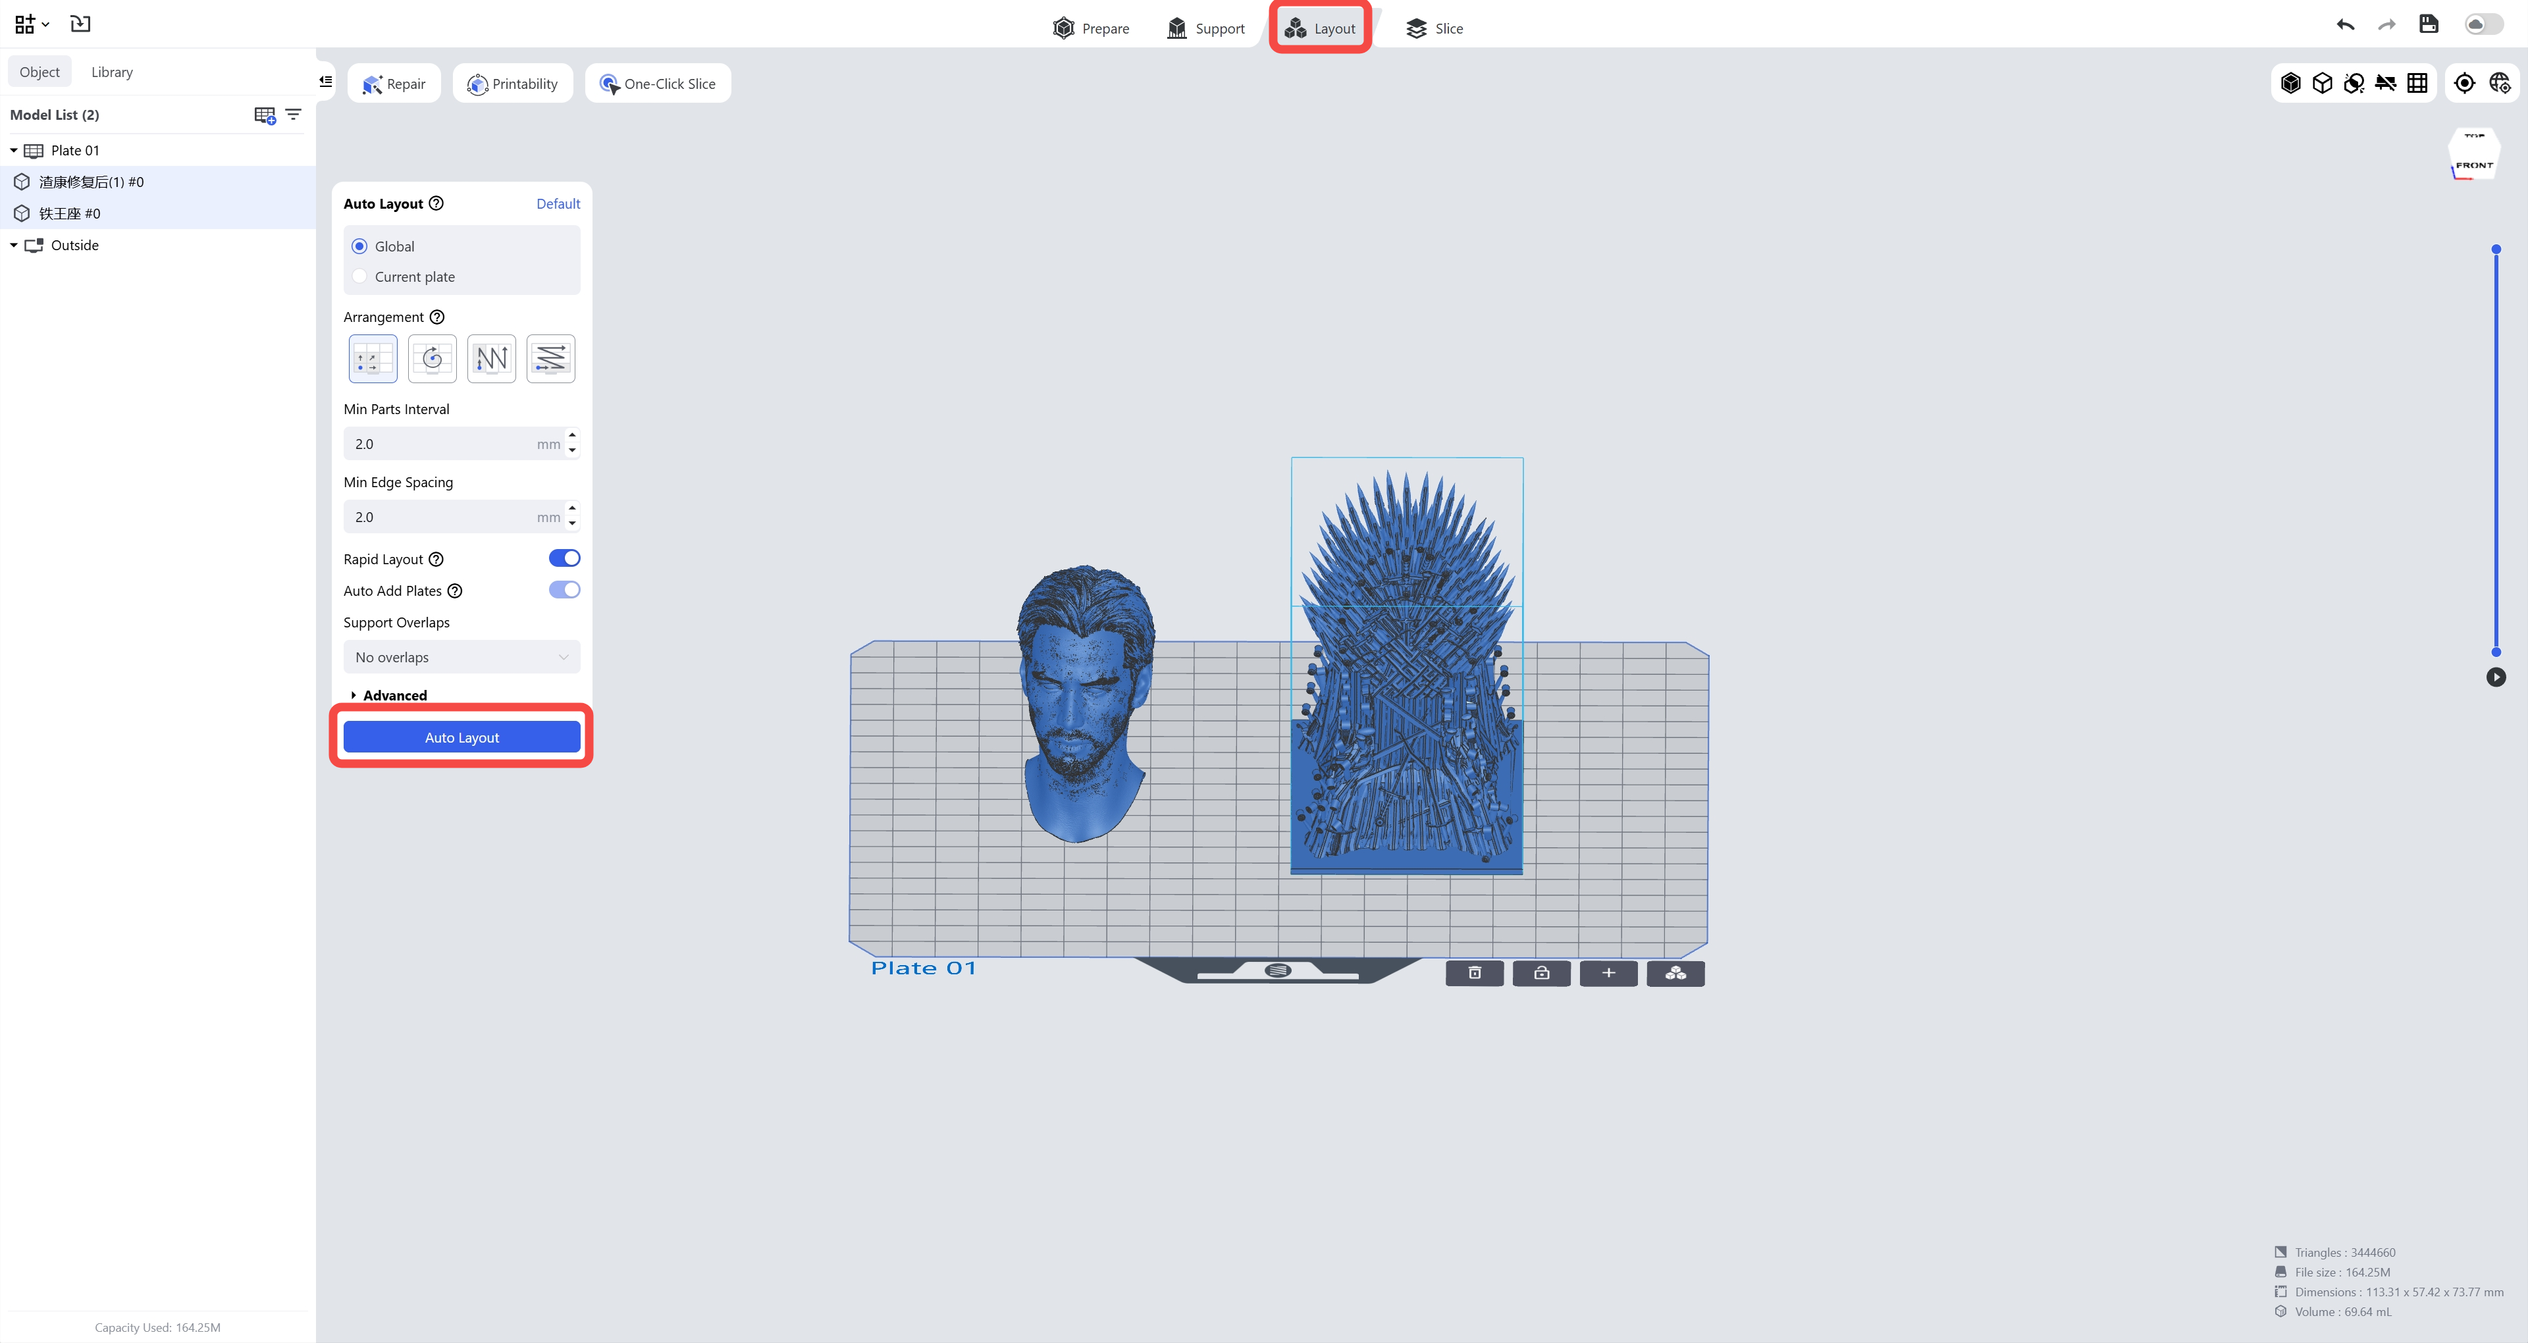Viewport: 2528px width, 1343px height.
Task: Collapse the left sidebar panel
Action: pos(326,82)
